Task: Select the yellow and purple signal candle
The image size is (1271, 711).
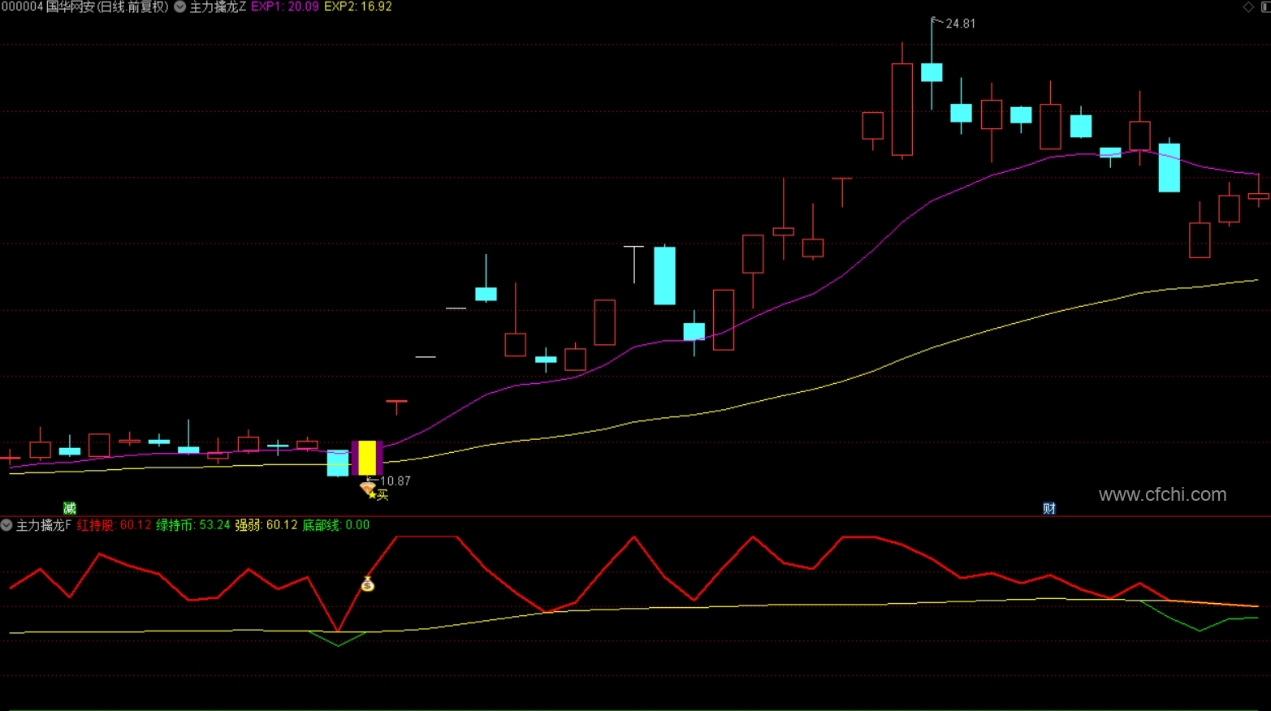Action: (367, 458)
